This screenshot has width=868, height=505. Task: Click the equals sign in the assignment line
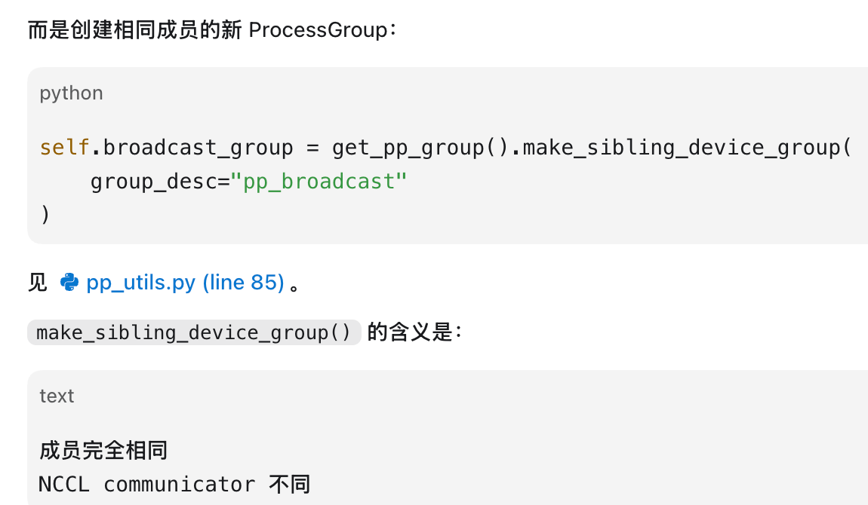coord(312,148)
